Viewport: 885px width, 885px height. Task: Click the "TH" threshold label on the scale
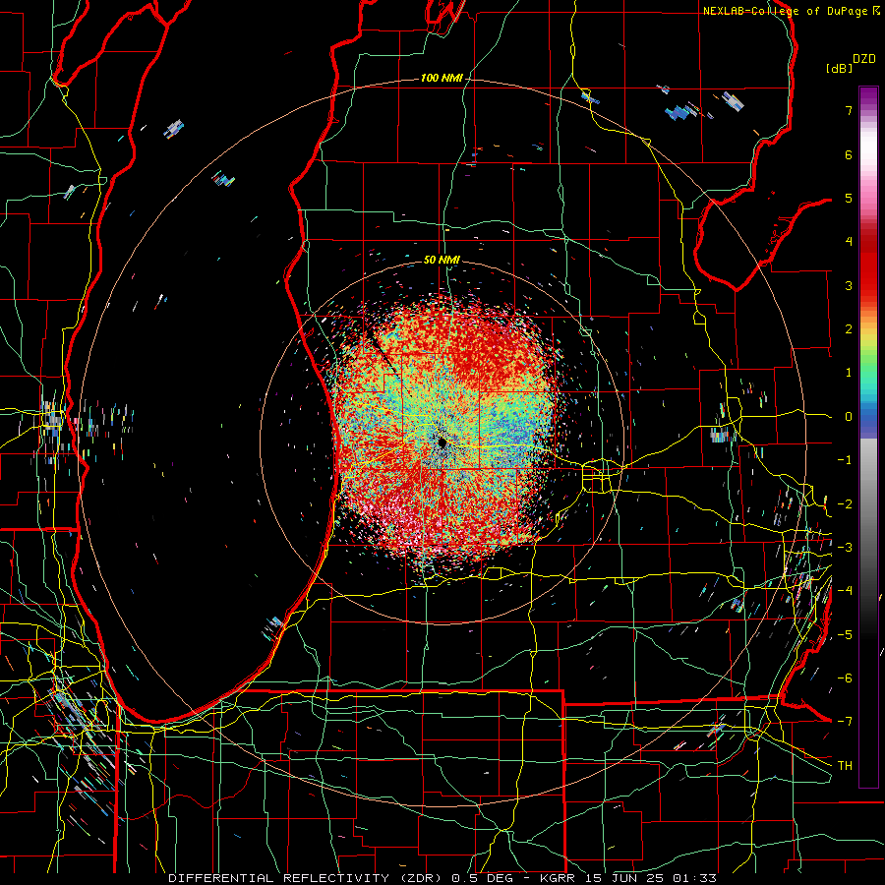point(845,765)
